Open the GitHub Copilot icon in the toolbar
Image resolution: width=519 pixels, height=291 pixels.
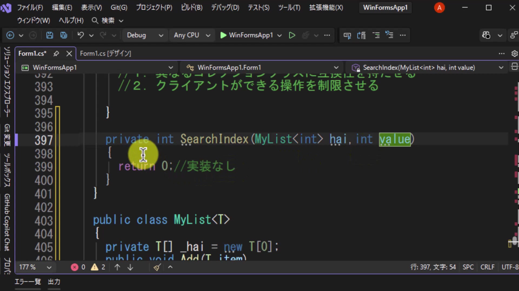[x=486, y=35]
